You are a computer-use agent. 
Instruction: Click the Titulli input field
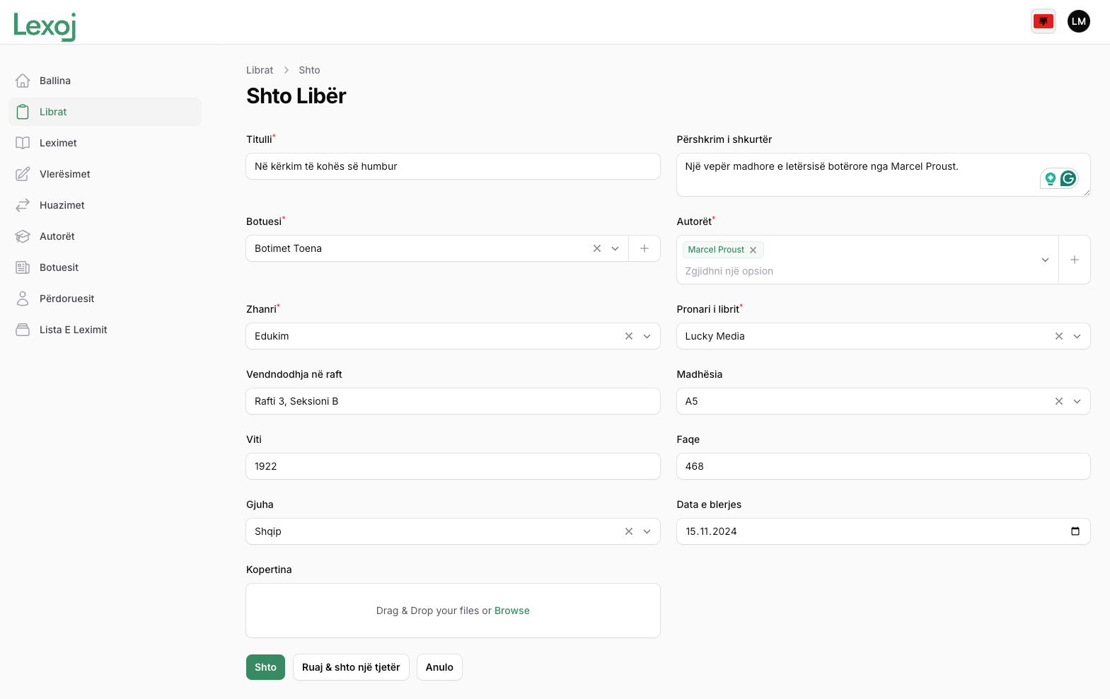coord(453,166)
